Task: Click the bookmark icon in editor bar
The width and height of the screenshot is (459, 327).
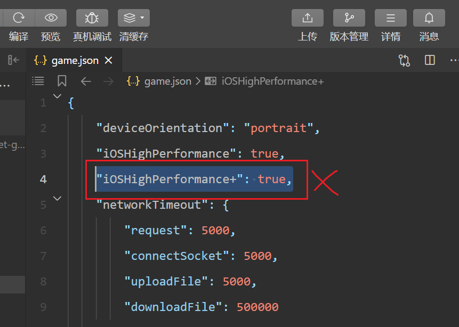Action: point(62,81)
